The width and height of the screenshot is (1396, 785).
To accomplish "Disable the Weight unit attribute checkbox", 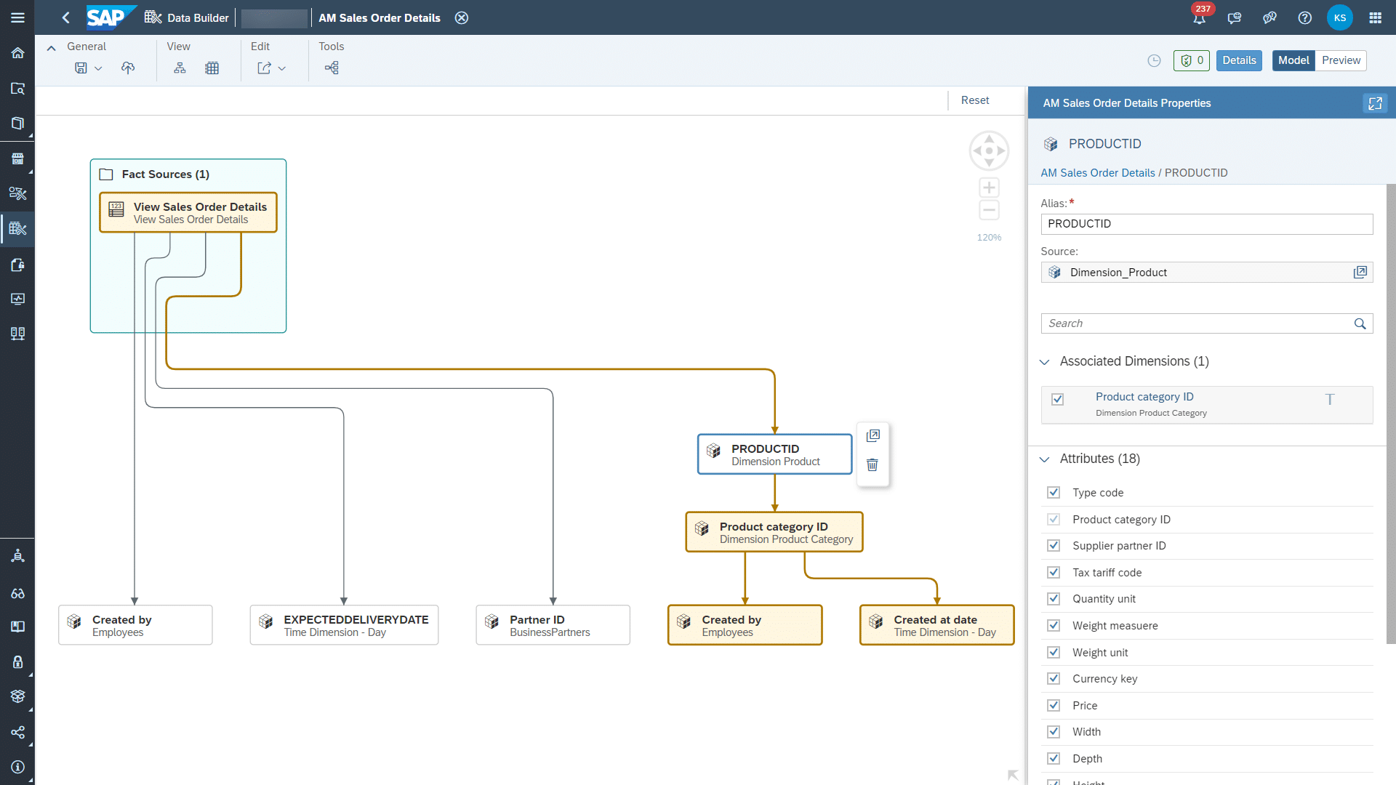I will pos(1054,652).
